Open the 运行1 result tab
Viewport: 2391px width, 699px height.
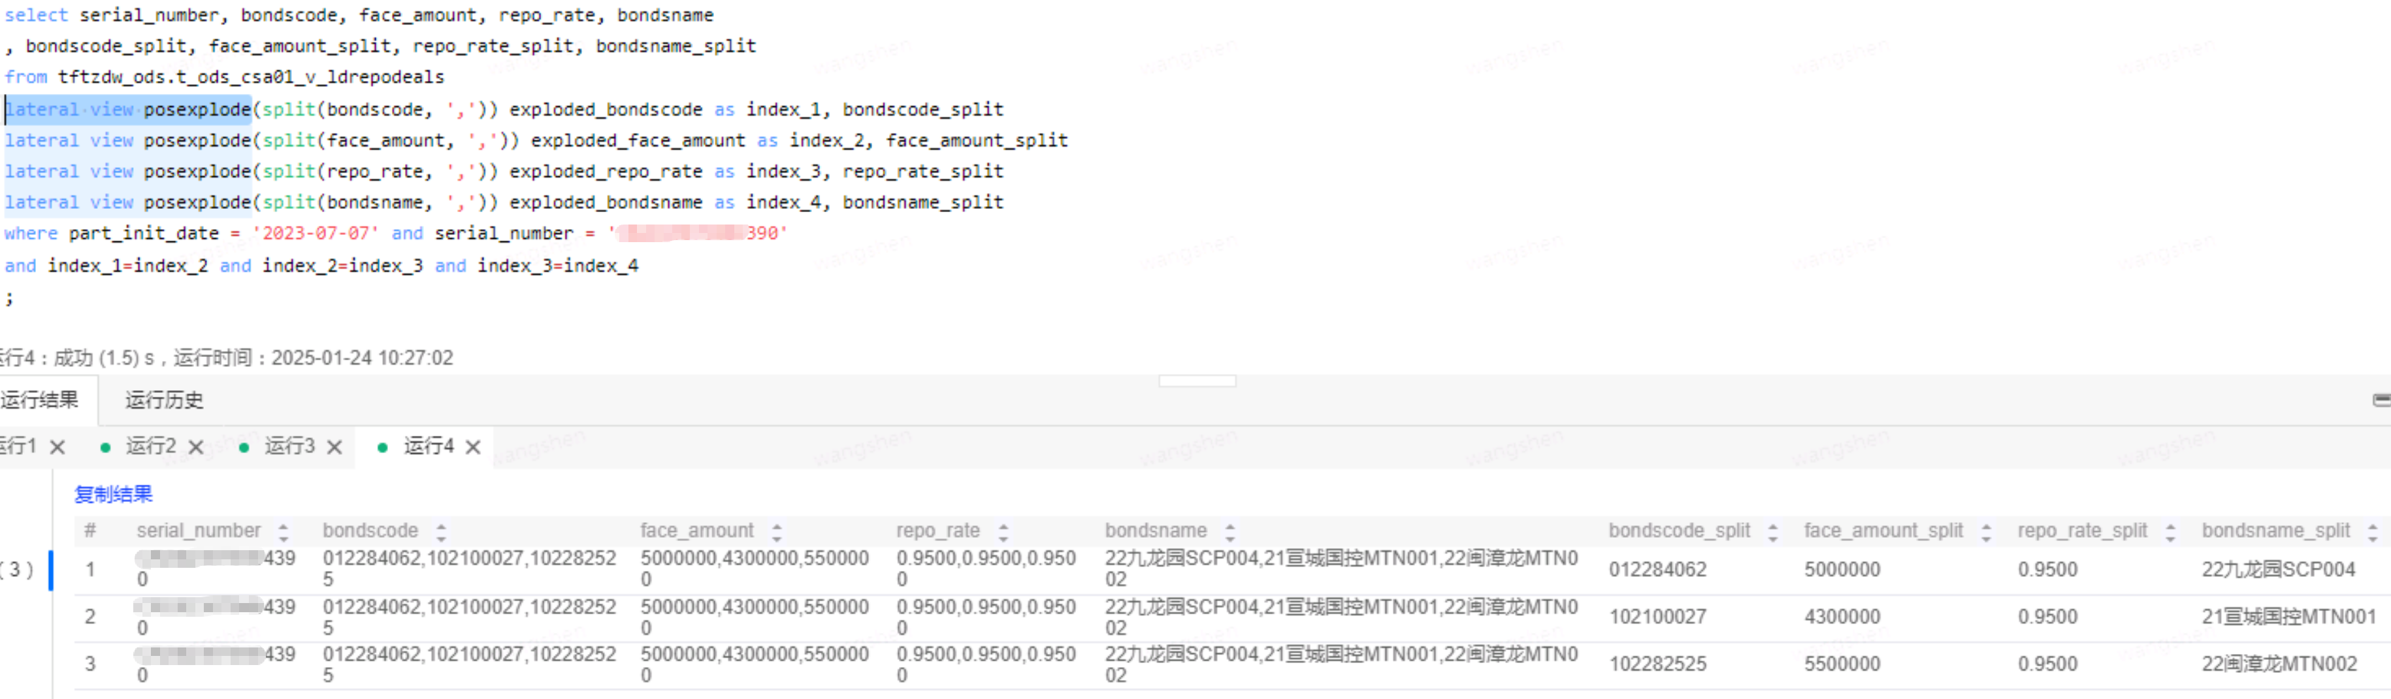pyautogui.click(x=18, y=446)
